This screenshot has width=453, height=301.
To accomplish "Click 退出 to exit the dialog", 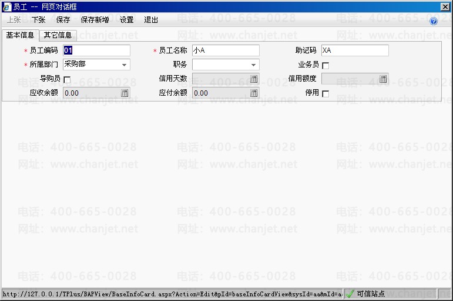I will coord(151,19).
